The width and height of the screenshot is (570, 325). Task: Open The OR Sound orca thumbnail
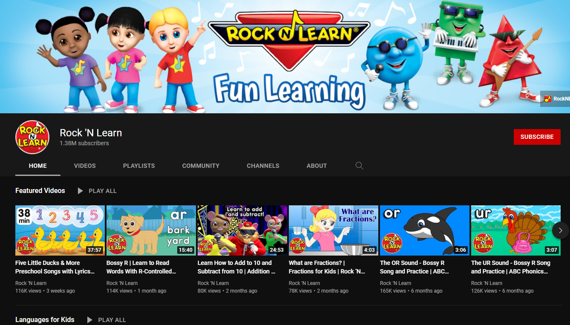[424, 230]
